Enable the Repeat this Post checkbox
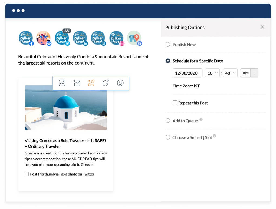 pyautogui.click(x=175, y=103)
